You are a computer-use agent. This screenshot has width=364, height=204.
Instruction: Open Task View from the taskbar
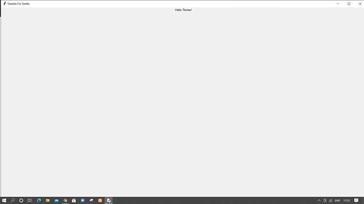point(30,200)
